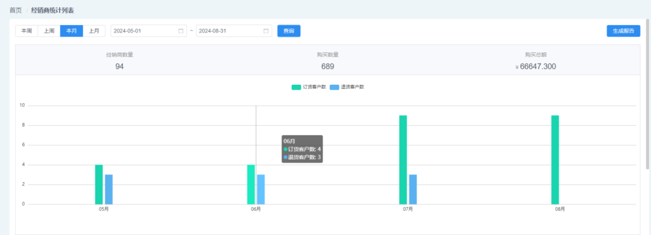Click y-axis label 0
Screen dimensions: 651x235
click(24, 204)
